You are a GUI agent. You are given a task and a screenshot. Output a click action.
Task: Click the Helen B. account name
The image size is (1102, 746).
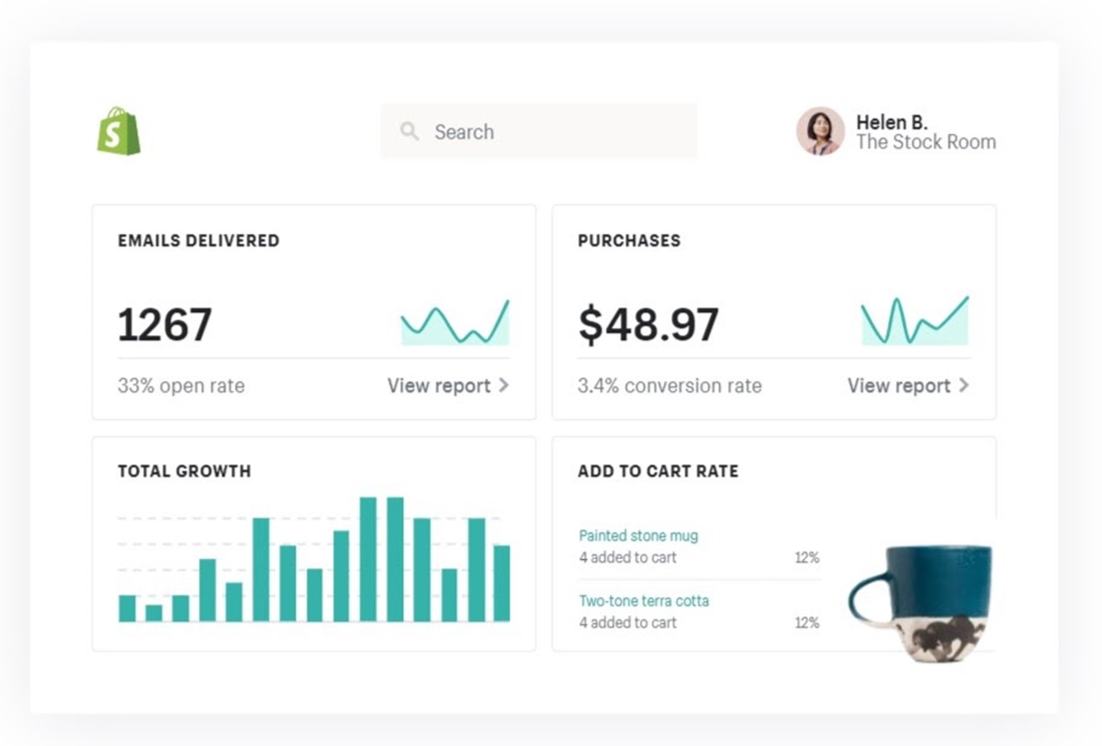tap(891, 121)
